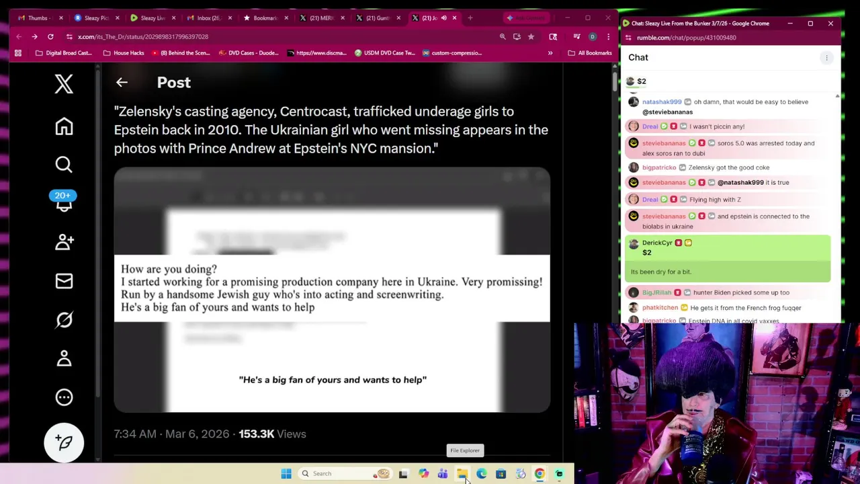
Task: Open the Windows Start button
Action: [286, 474]
